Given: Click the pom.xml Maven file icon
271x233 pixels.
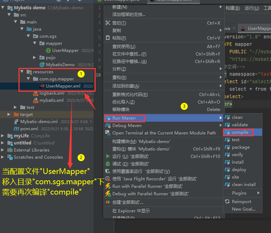Looking at the screenshot, I should (x=16, y=129).
